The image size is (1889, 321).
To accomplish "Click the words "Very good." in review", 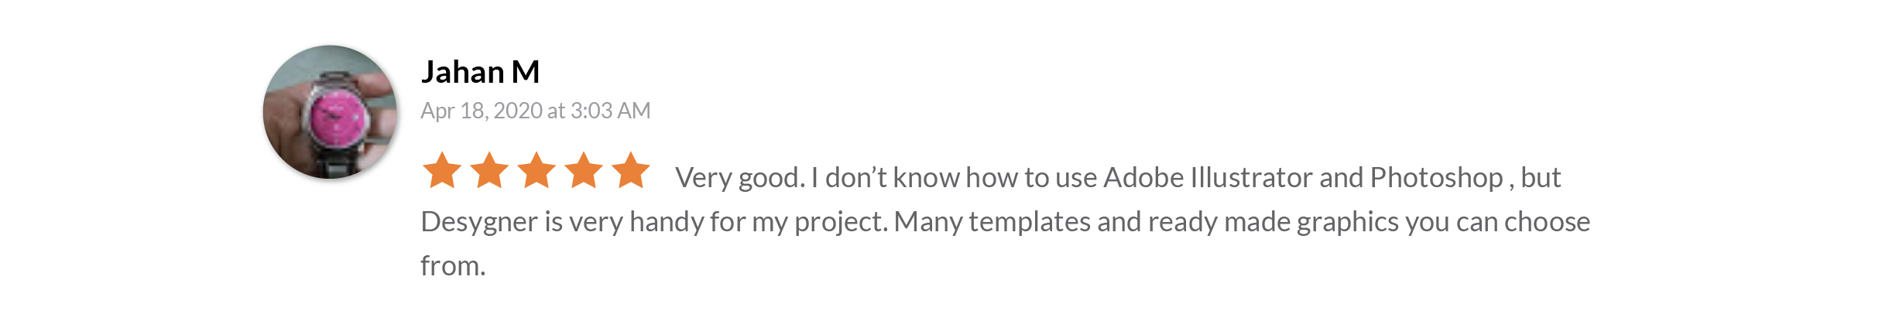I will tap(740, 178).
